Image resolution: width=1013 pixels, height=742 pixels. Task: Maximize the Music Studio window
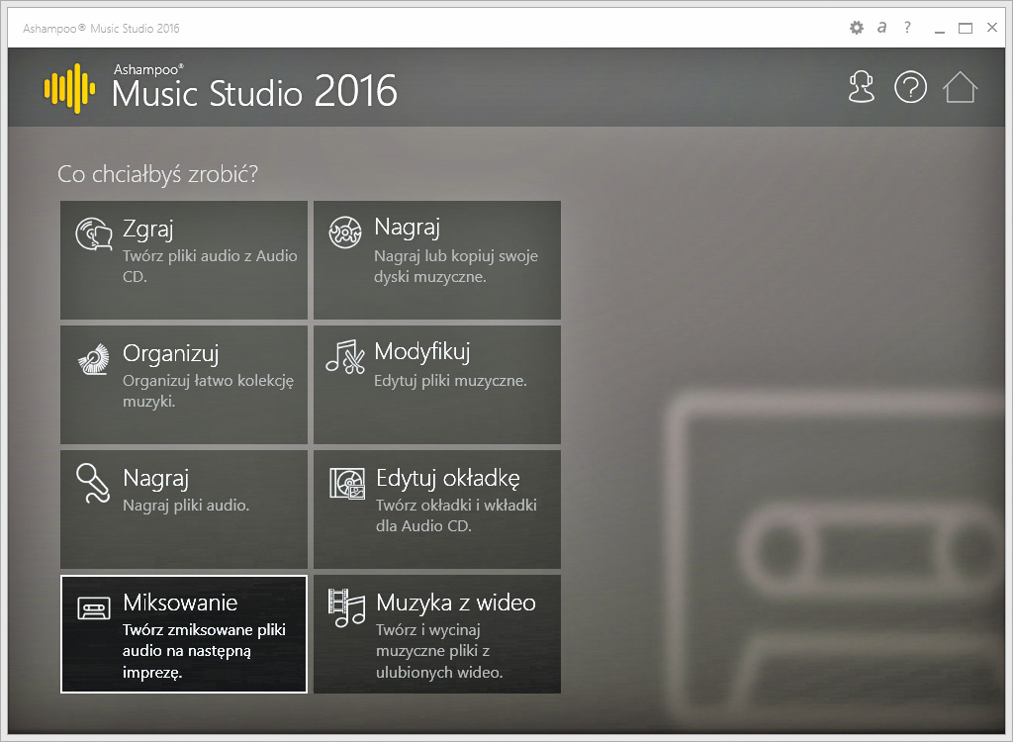coord(966,29)
